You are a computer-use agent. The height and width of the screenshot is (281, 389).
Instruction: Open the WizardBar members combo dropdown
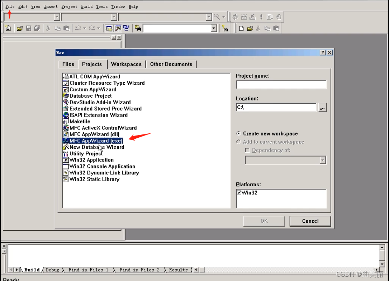(209, 17)
